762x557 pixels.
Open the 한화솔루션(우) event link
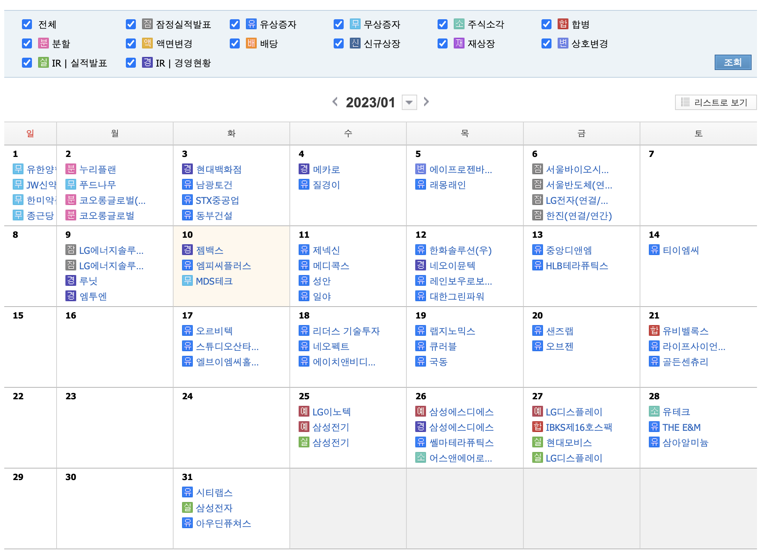pos(460,250)
